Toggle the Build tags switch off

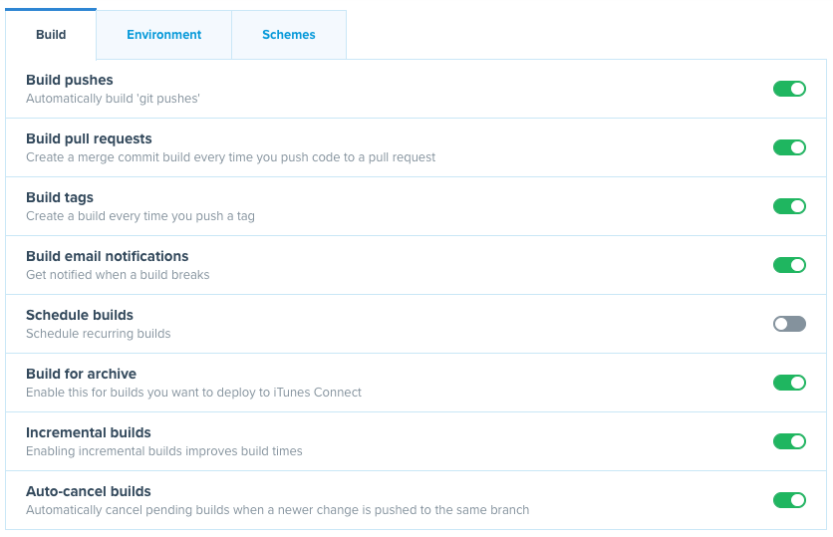pos(789,206)
